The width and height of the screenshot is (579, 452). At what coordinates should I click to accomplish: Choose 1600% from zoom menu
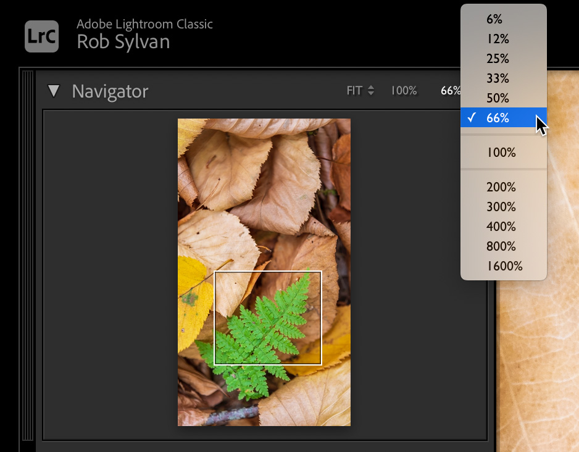pyautogui.click(x=504, y=266)
